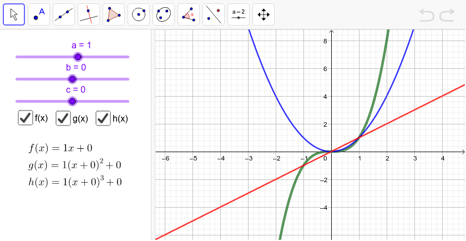This screenshot has width=466, height=241.
Task: Pick the Perpendicular Line tool
Action: coord(89,14)
